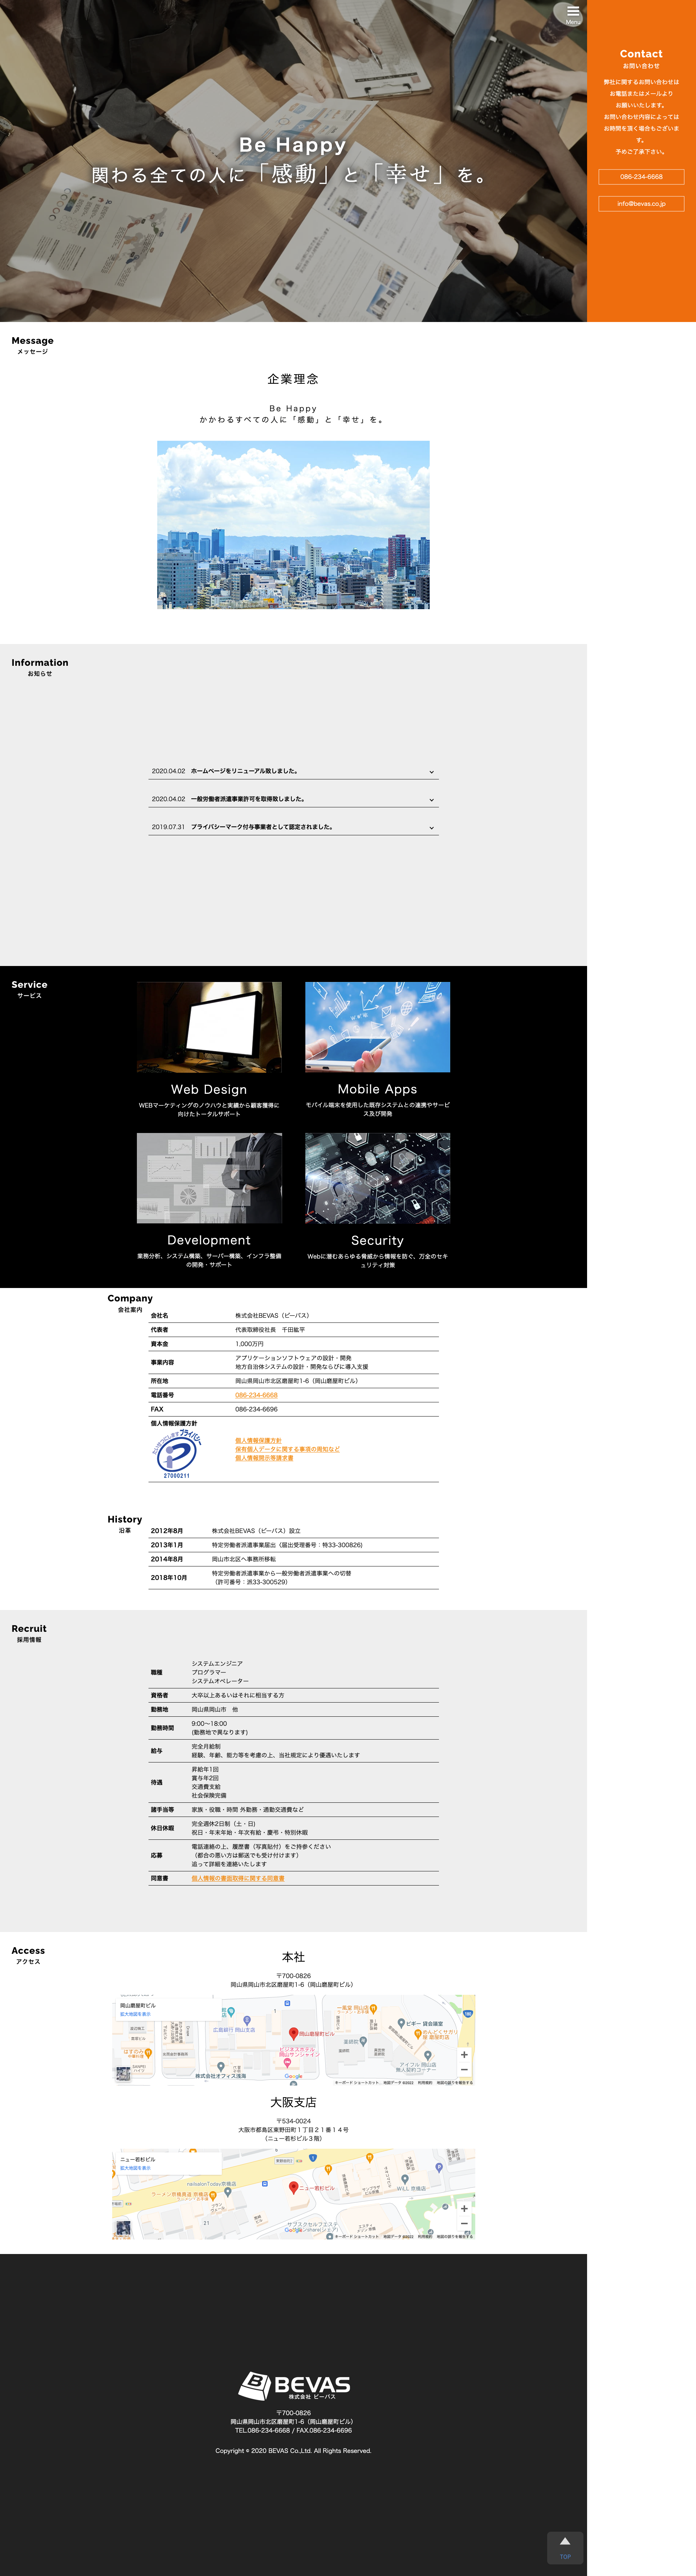696x2576 pixels.
Task: Open the 個人情報開示等請求書 link
Action: (264, 1458)
